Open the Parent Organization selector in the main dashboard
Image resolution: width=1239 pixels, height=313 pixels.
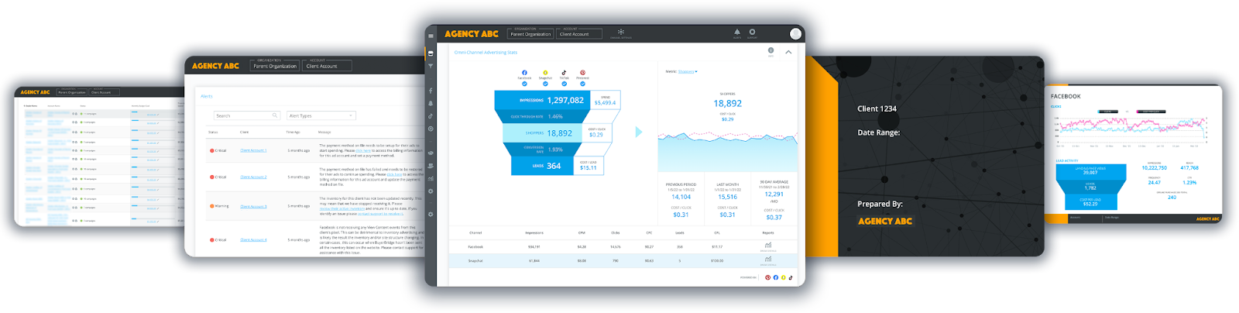530,34
